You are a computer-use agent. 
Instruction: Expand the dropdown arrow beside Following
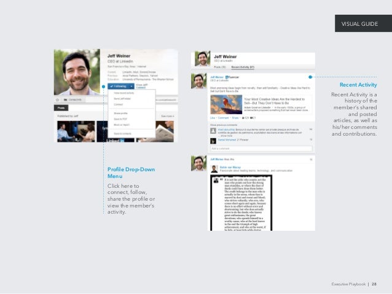pos(131,86)
